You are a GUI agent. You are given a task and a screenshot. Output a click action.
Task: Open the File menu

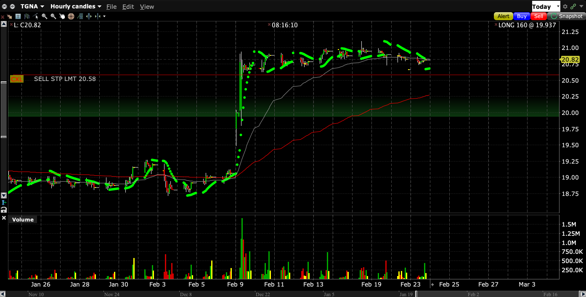point(111,7)
